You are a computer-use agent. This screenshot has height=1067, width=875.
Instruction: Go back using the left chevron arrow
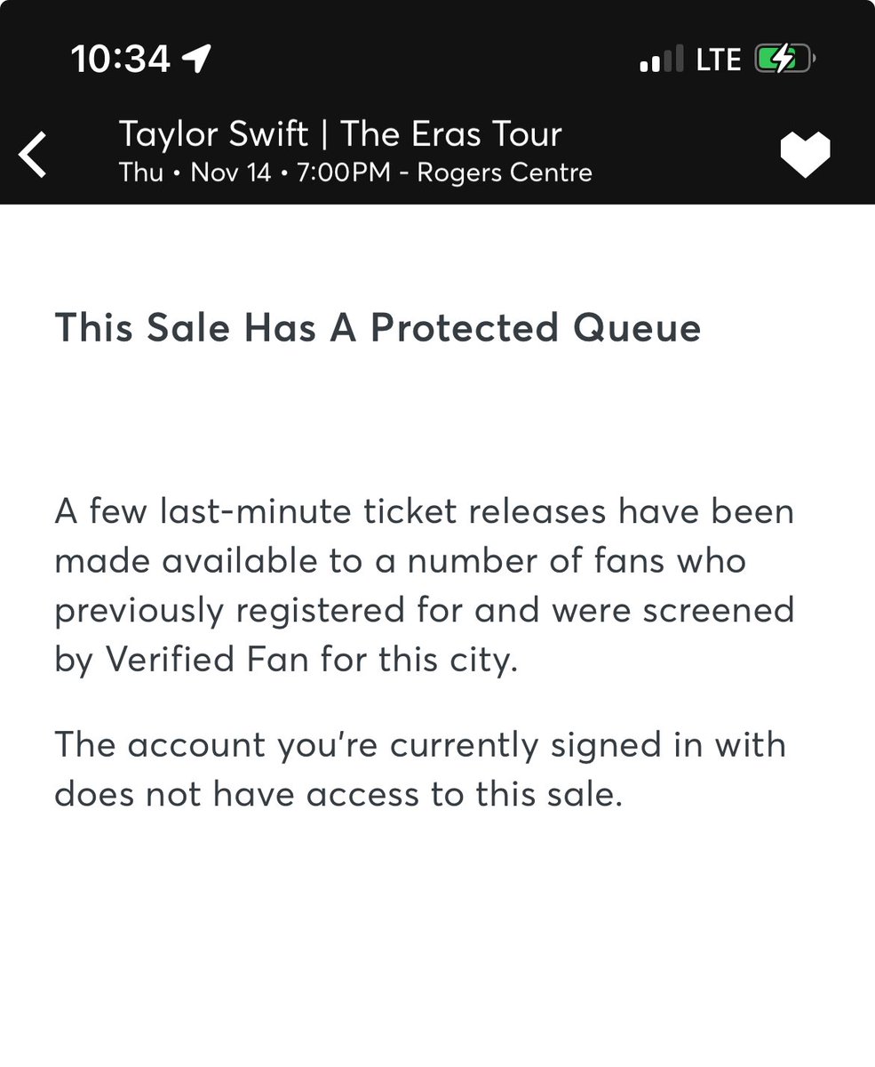click(x=33, y=154)
